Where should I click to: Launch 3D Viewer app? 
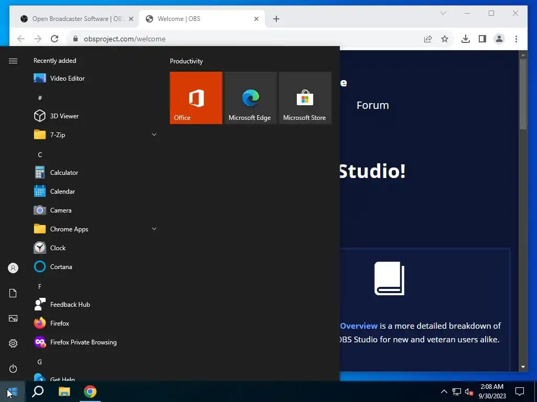point(95,116)
